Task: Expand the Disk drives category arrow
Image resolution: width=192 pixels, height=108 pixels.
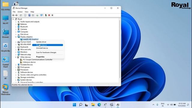Action: coord(16,34)
